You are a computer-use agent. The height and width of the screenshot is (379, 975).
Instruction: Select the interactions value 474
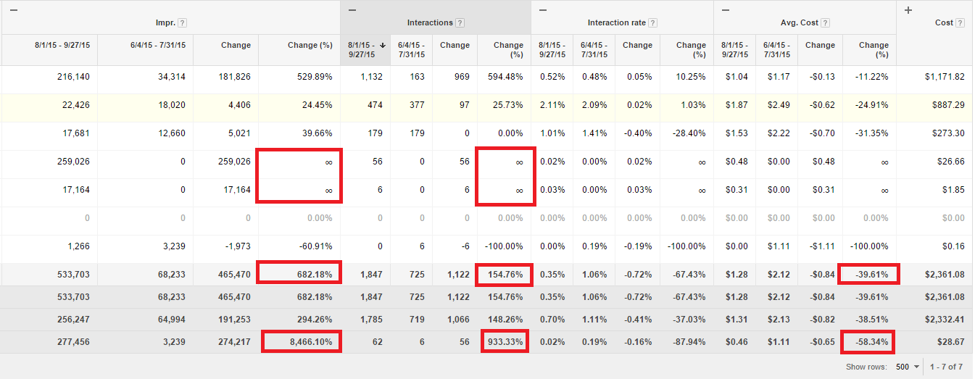(x=375, y=105)
